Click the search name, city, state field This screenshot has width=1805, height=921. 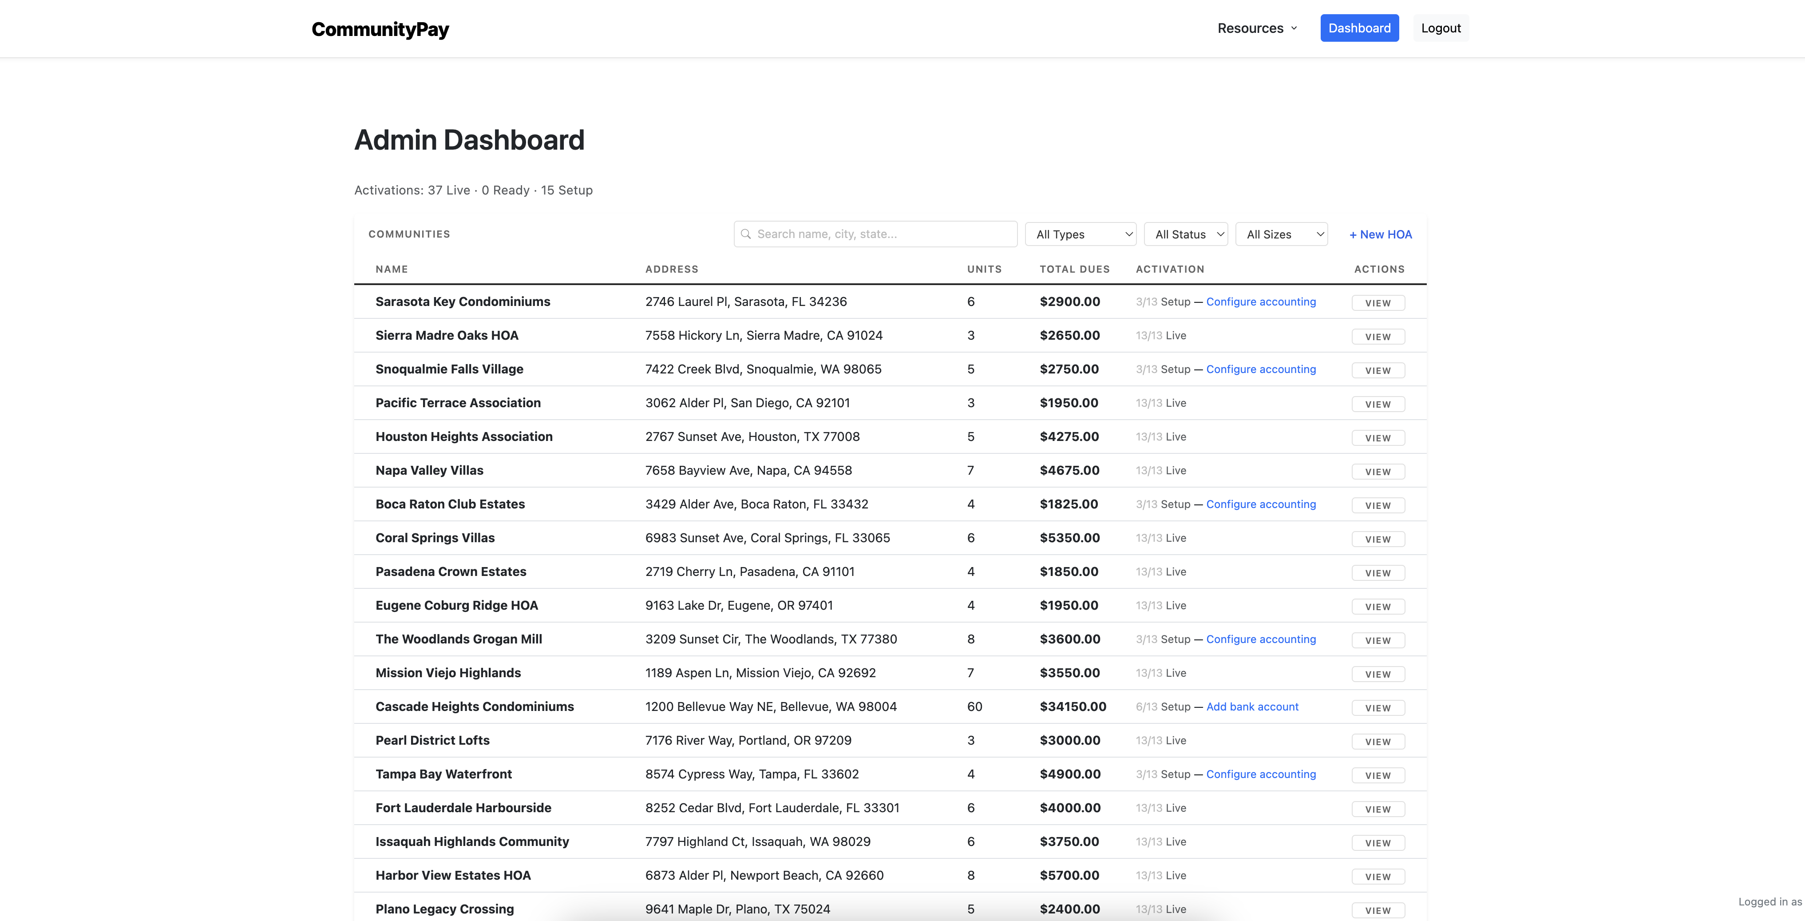coord(875,234)
